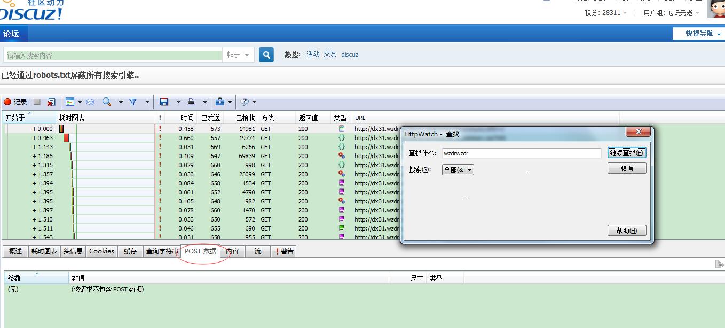Click the 继续查找(F) button
The height and width of the screenshot is (328, 725).
(x=626, y=152)
